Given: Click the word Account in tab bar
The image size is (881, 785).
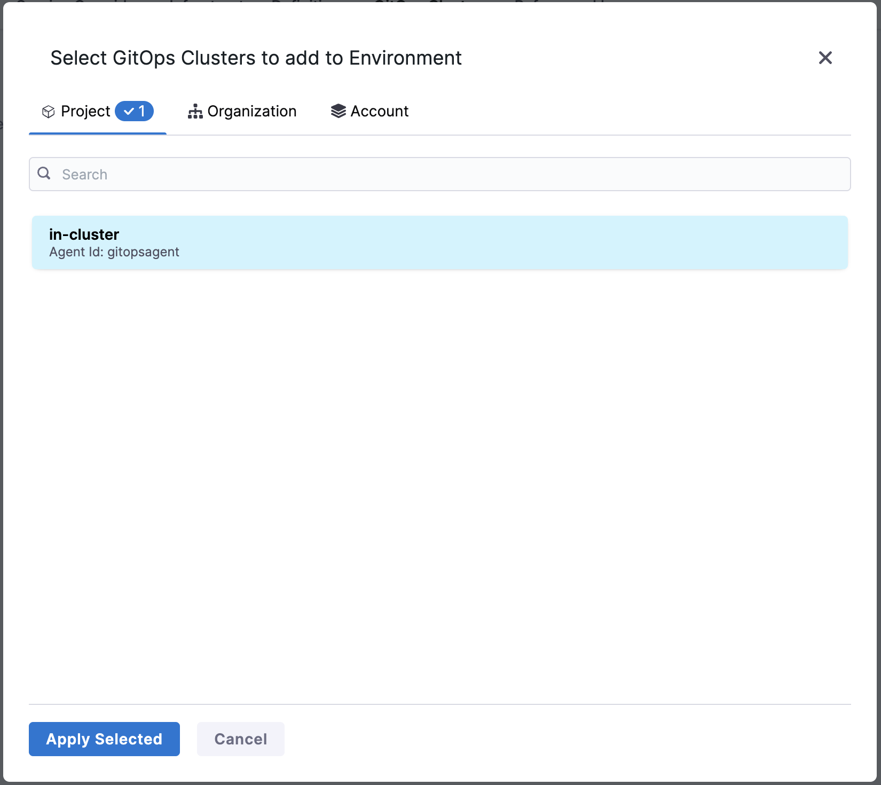Looking at the screenshot, I should 380,111.
